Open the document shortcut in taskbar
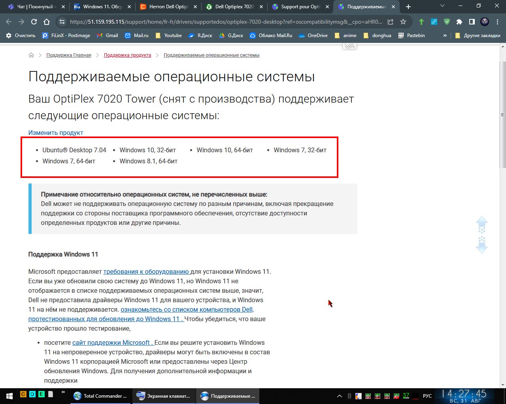The width and height of the screenshot is (506, 404). tap(51, 394)
